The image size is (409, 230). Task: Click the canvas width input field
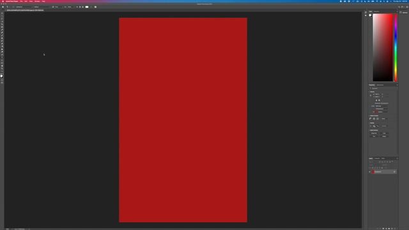pos(378,94)
